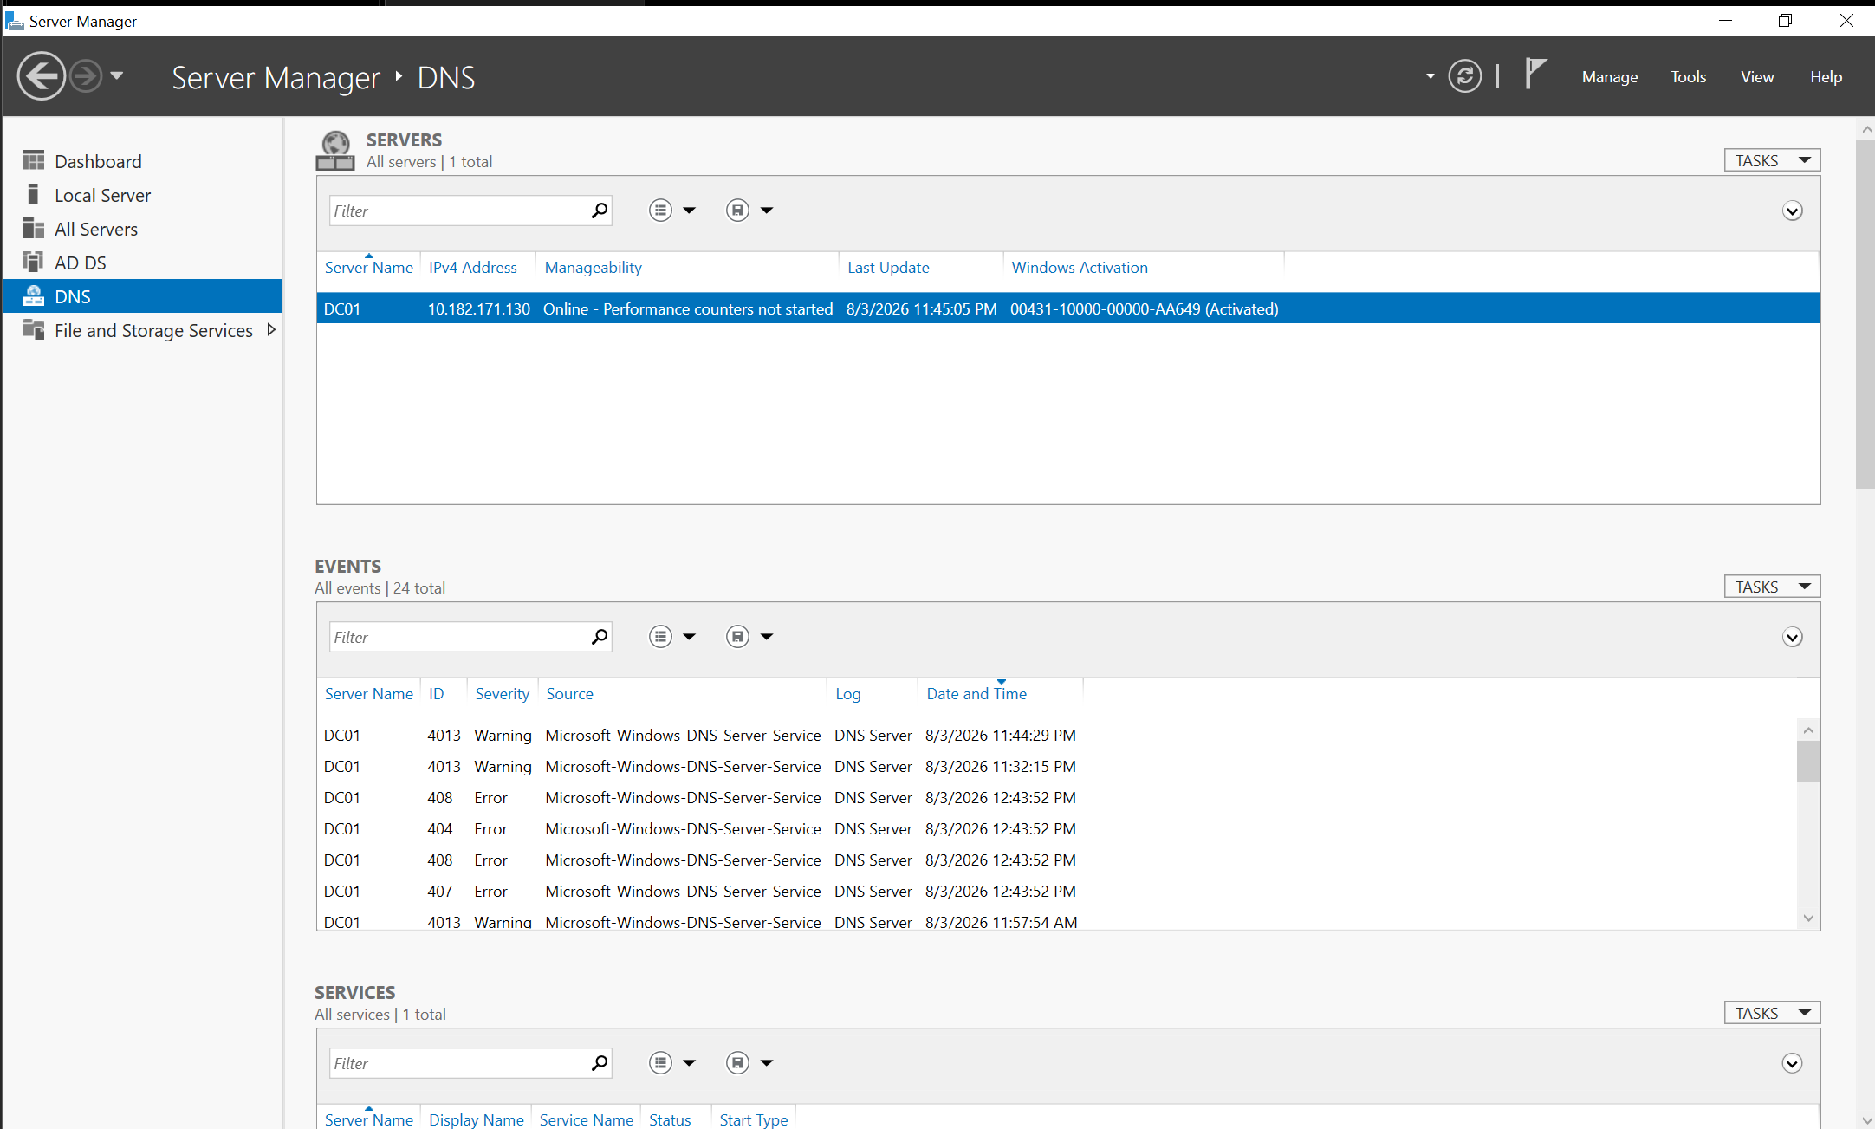Click the Local Server icon in the sidebar

(x=34, y=194)
